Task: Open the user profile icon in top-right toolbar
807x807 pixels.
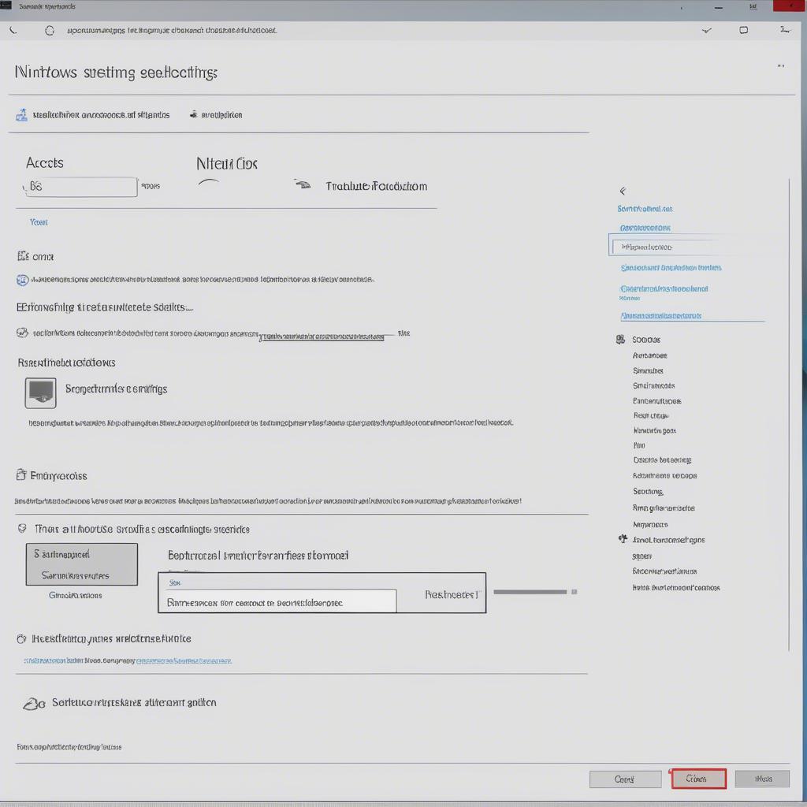Action: 785,30
